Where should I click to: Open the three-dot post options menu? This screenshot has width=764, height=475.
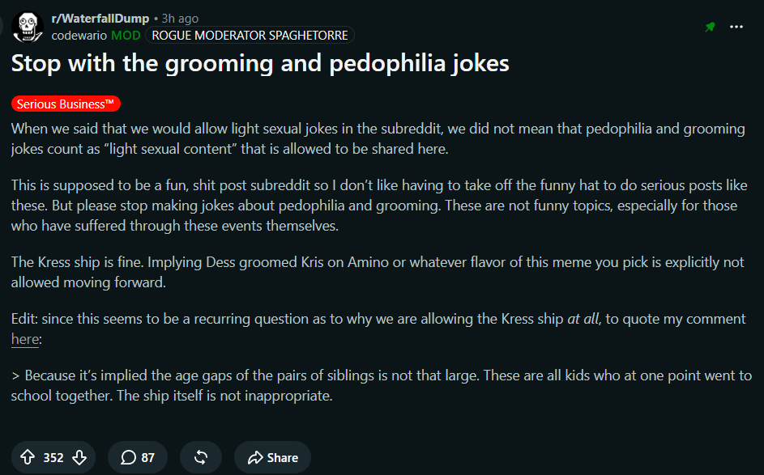coord(736,27)
